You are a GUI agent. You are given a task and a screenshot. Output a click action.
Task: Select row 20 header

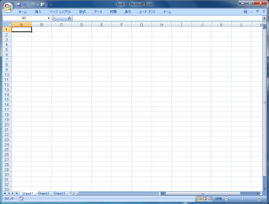pos(7,124)
